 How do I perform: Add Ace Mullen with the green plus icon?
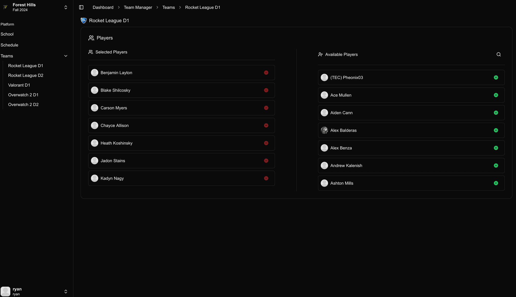496,95
